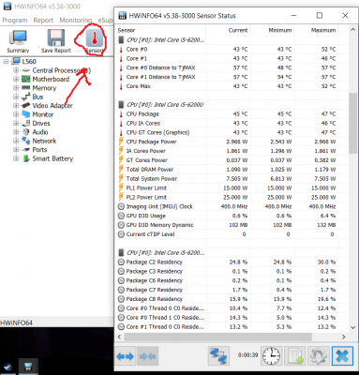Open sensor settings gear icon
The width and height of the screenshot is (359, 375).
pyautogui.click(x=318, y=355)
